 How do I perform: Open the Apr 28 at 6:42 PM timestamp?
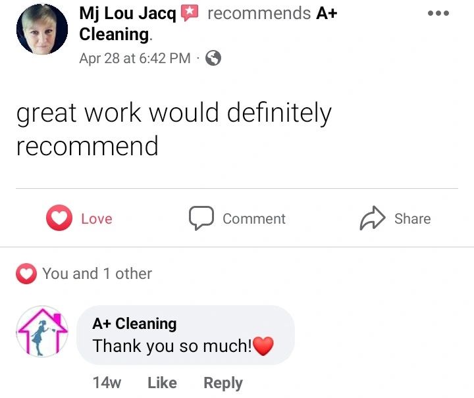[x=135, y=59]
